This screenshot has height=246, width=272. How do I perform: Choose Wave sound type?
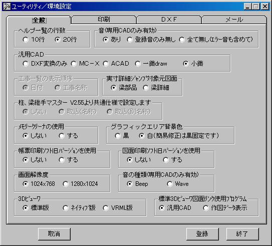coord(178,184)
